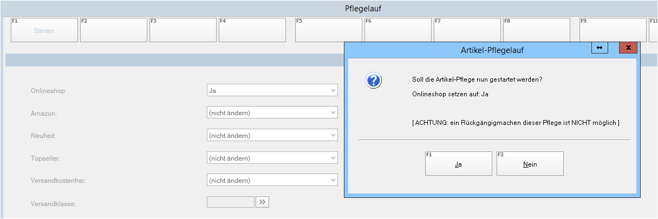The width and height of the screenshot is (658, 219).
Task: Click the Ja button to confirm
Action: [x=458, y=164]
